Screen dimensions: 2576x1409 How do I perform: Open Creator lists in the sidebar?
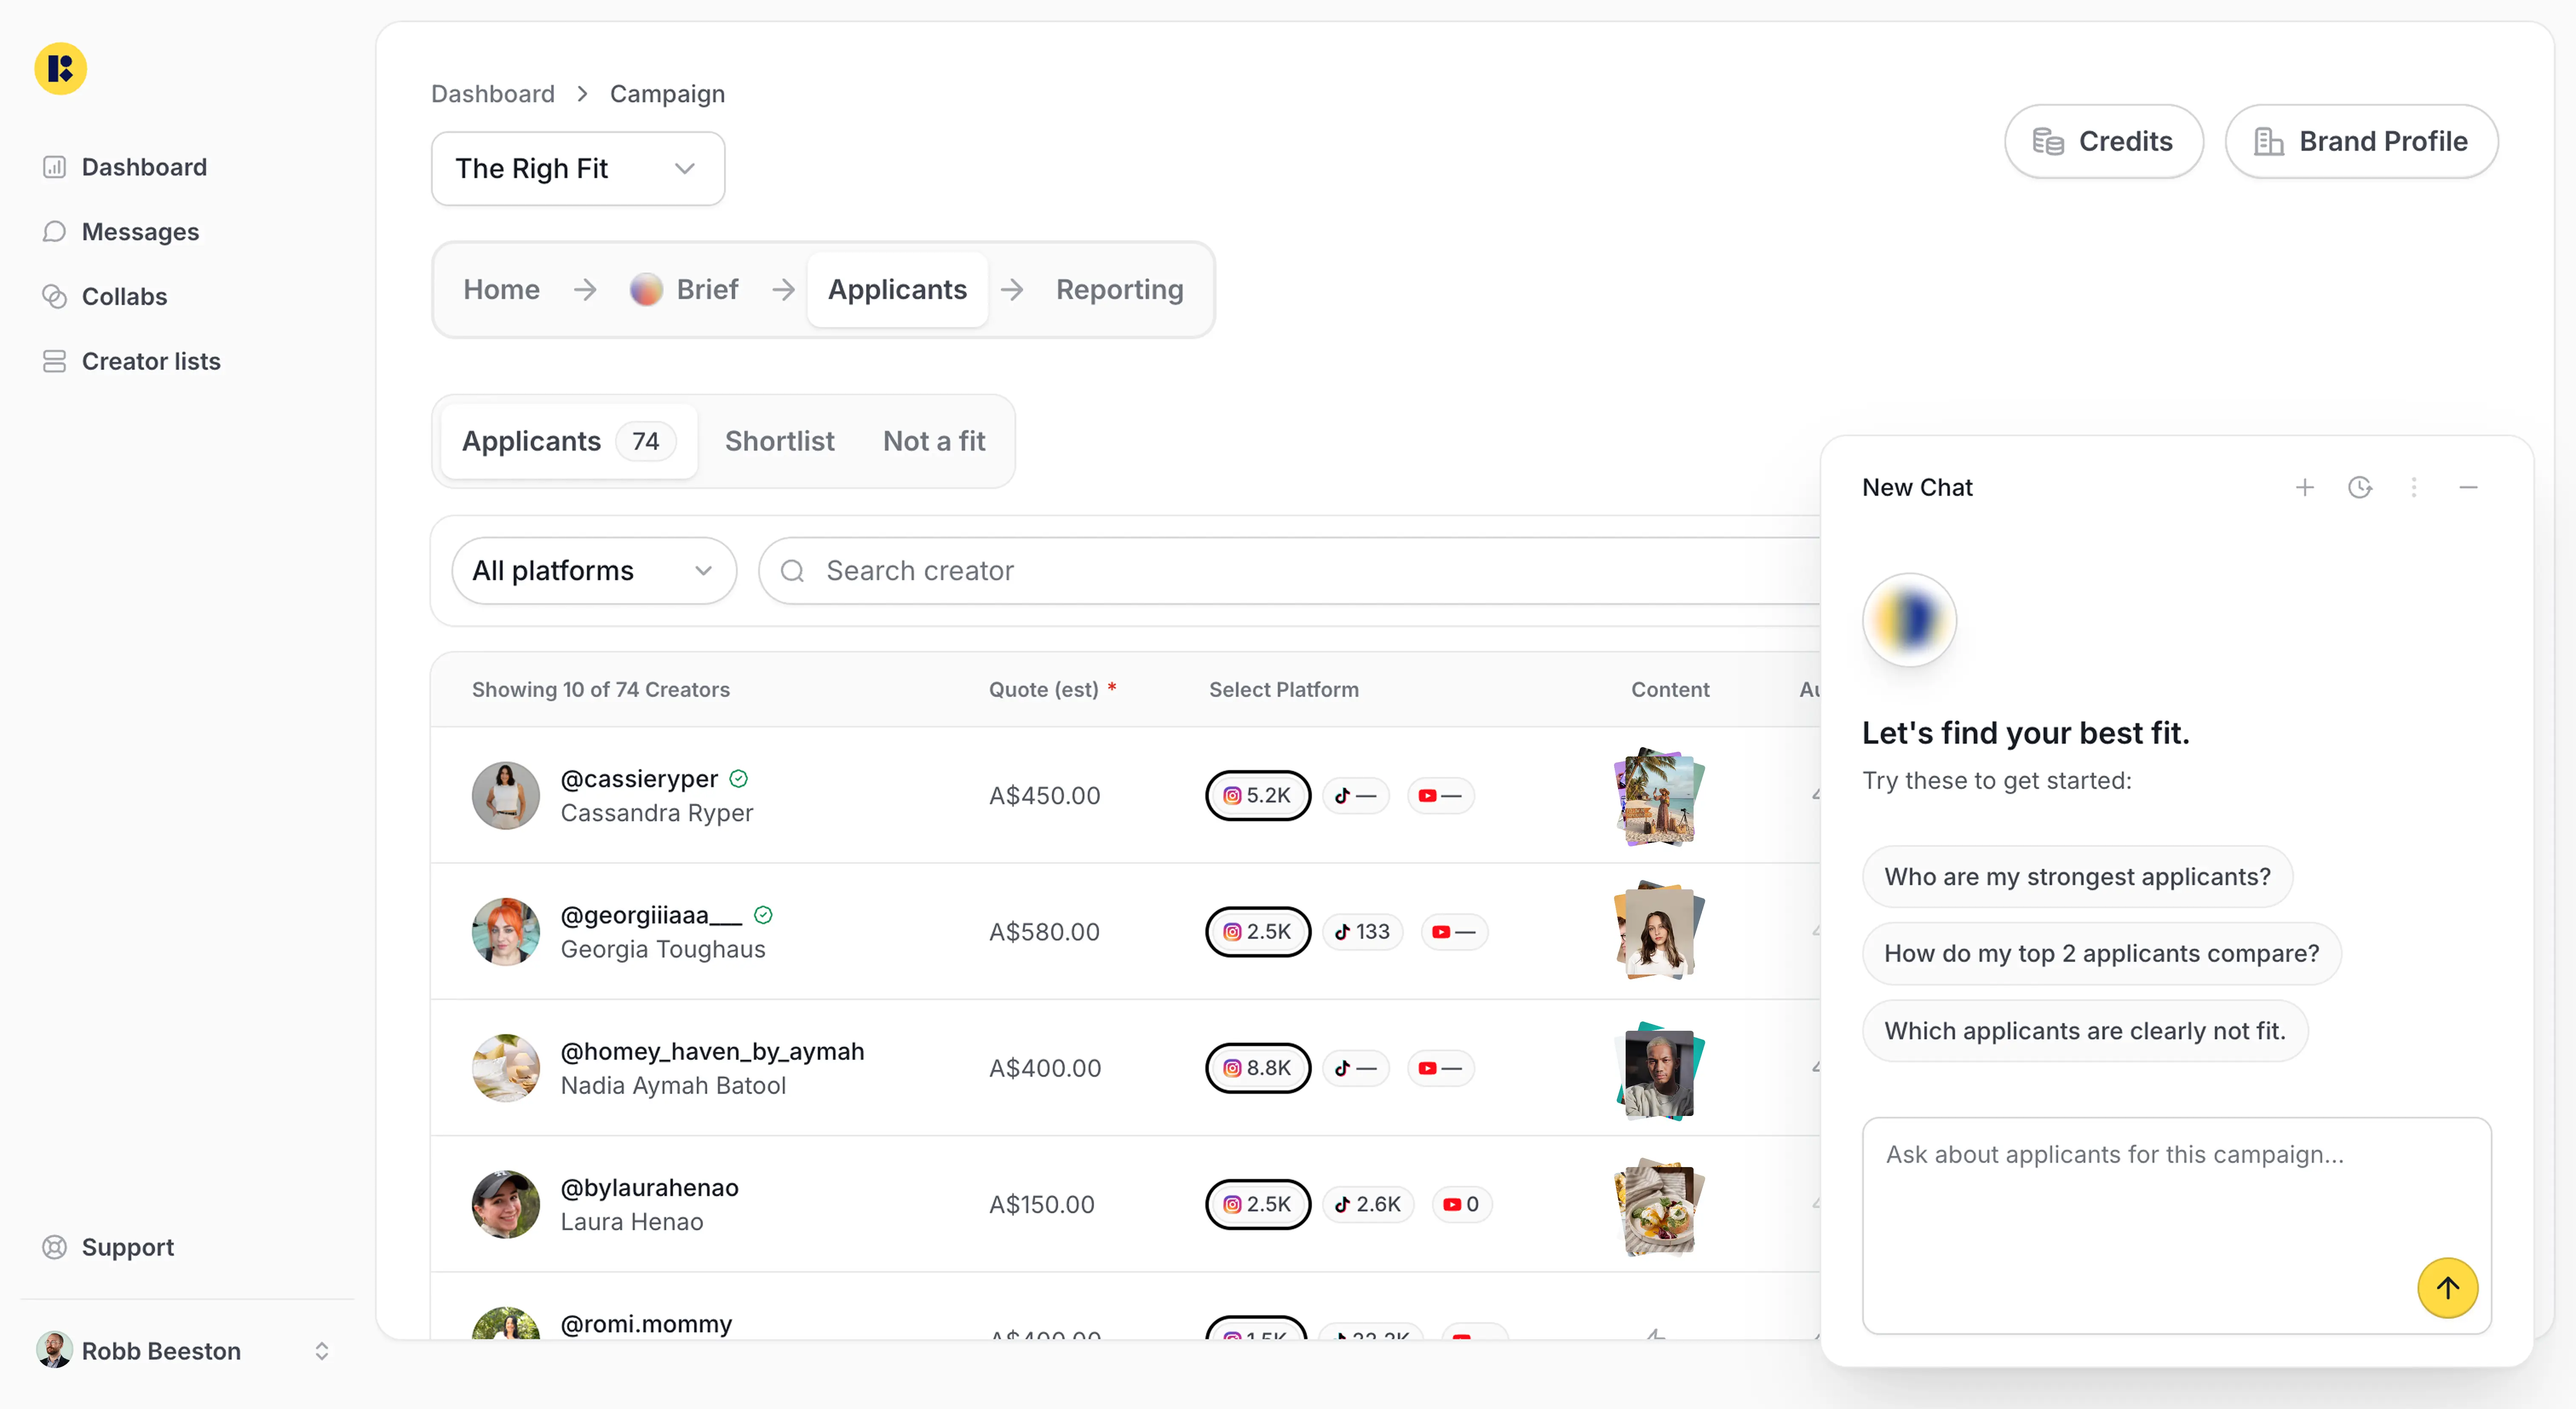click(131, 361)
